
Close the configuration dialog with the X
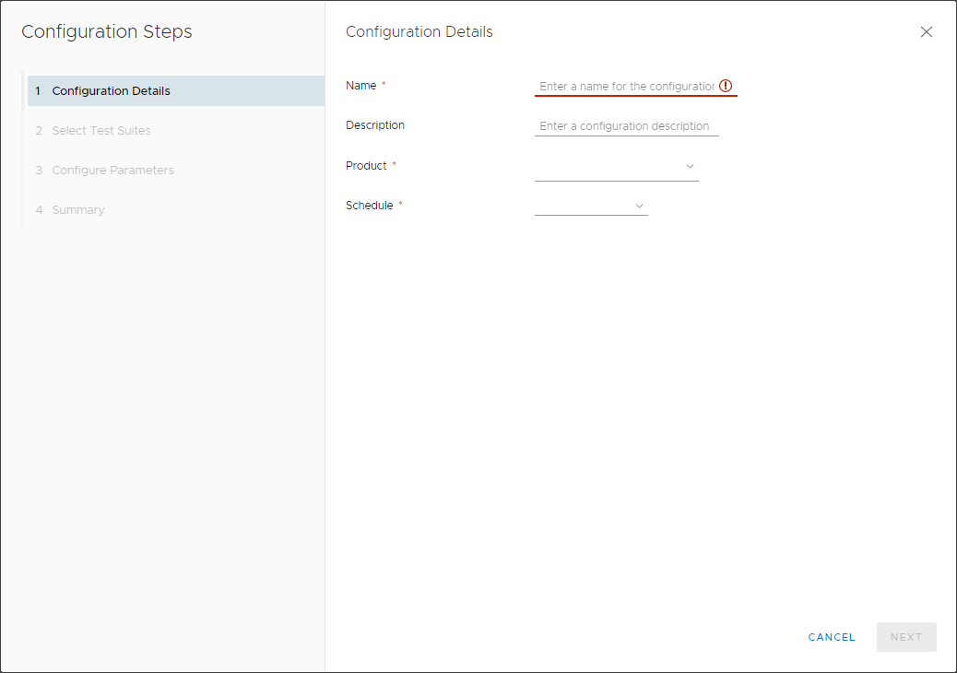point(927,32)
